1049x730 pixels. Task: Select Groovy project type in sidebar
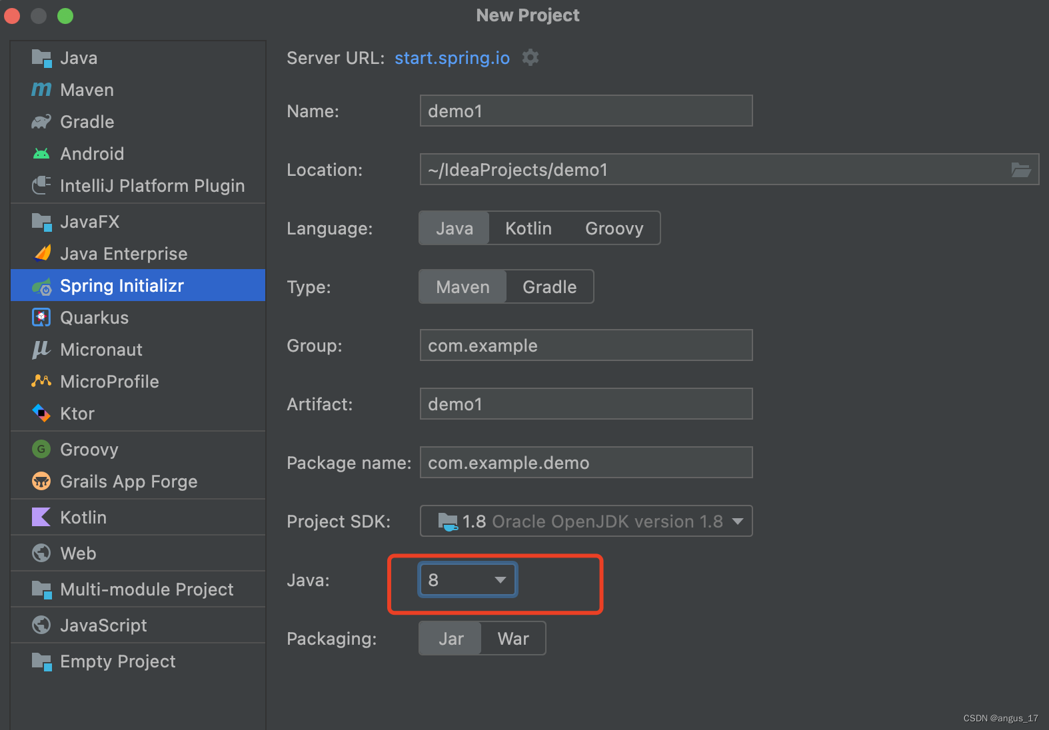point(138,450)
